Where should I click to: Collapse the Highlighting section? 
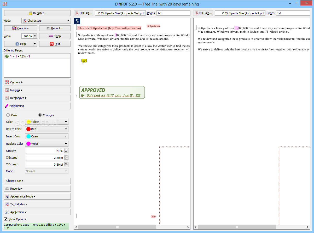click(x=37, y=106)
